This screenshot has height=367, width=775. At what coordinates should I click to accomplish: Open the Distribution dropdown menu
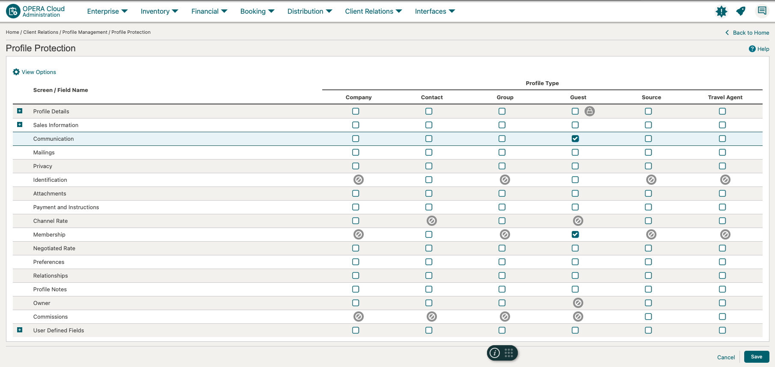(x=309, y=11)
